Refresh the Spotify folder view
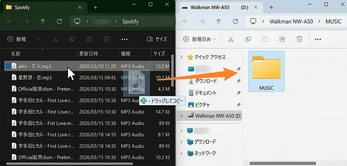Screen dimensions: 347x166 (x=59, y=21)
